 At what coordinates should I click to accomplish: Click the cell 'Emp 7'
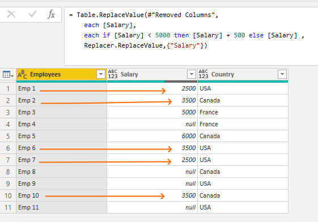[61, 160]
